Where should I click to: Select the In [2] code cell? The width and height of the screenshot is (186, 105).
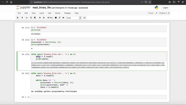pos(99,42)
